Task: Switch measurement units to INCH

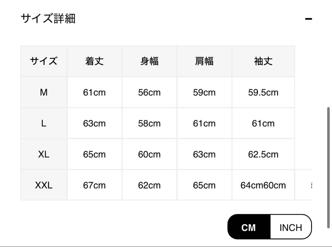Action: tap(290, 227)
